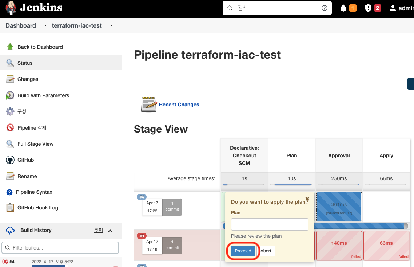This screenshot has width=414, height=267.
Task: Click the Build History cloud icon
Action: coord(10,230)
